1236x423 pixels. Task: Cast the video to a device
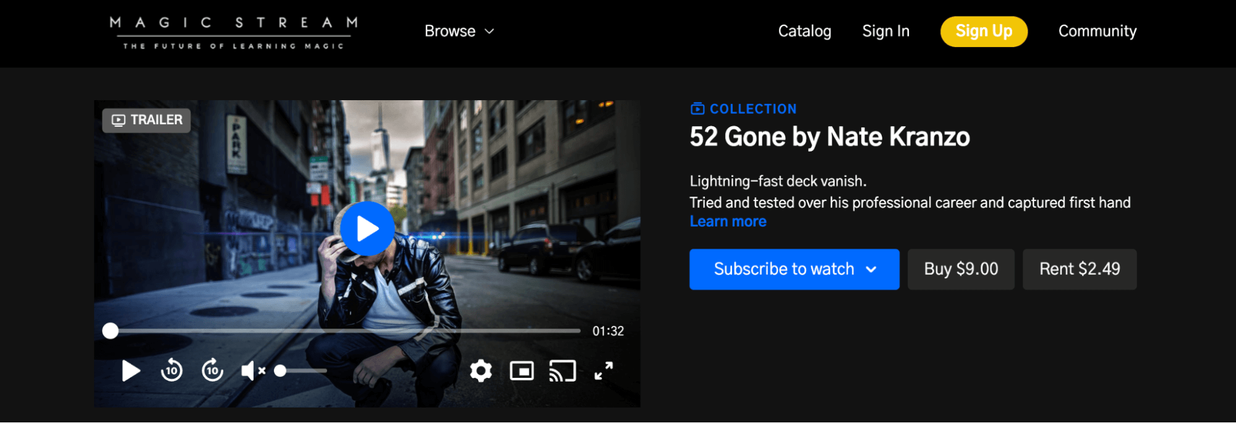pyautogui.click(x=562, y=371)
